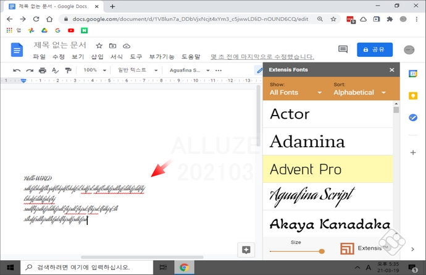
Task: Open the Google Drive bookmark
Action: point(44,30)
